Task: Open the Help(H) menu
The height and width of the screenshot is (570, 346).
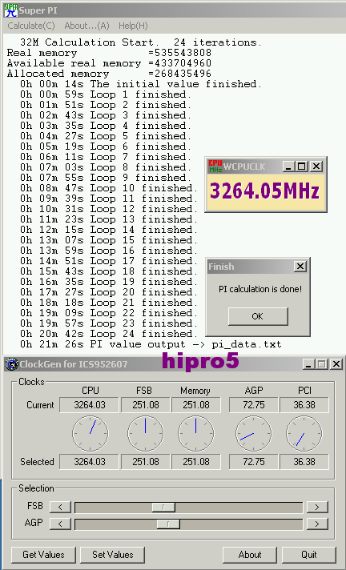Action: tap(133, 26)
